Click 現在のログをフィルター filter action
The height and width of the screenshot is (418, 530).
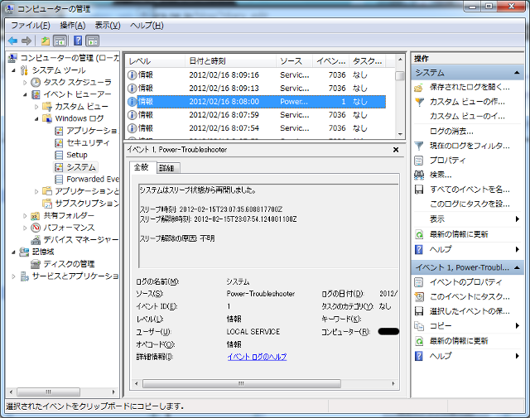pyautogui.click(x=469, y=146)
